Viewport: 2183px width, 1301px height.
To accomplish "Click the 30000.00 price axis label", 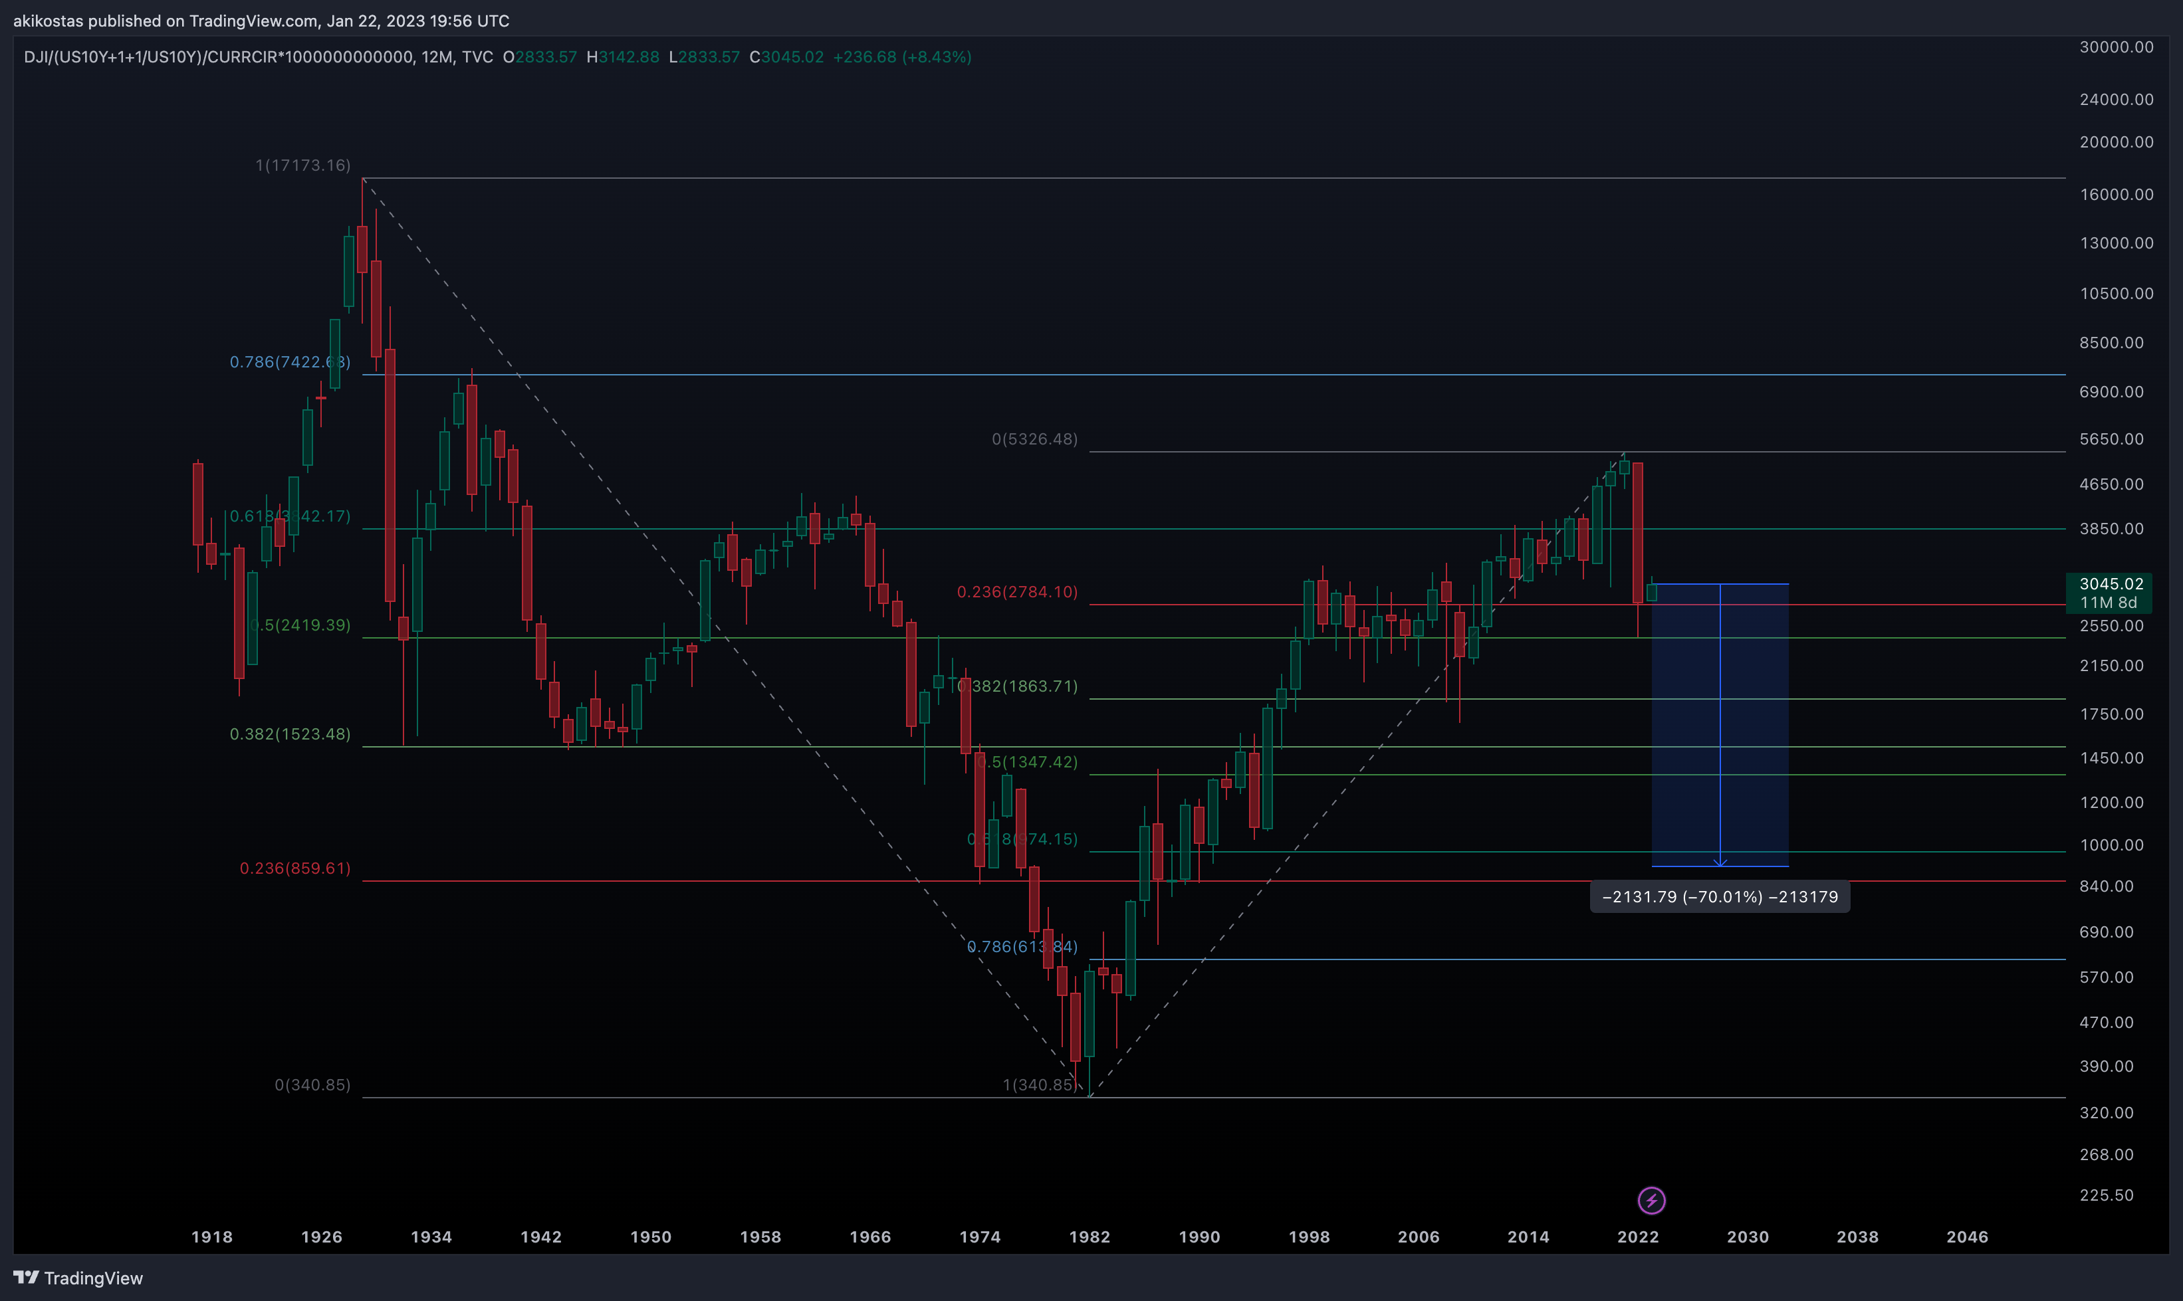I will point(2117,47).
